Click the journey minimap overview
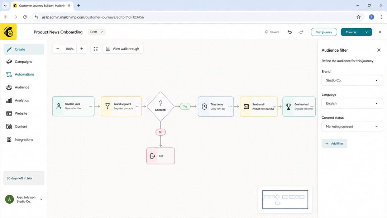387x218 pixels. [285, 199]
